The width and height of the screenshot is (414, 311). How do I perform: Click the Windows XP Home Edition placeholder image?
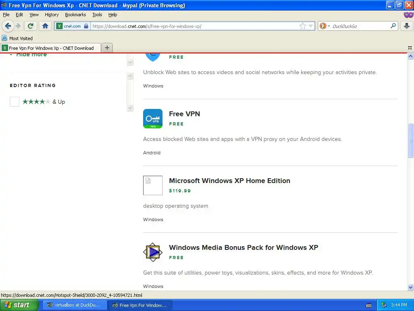(x=152, y=185)
